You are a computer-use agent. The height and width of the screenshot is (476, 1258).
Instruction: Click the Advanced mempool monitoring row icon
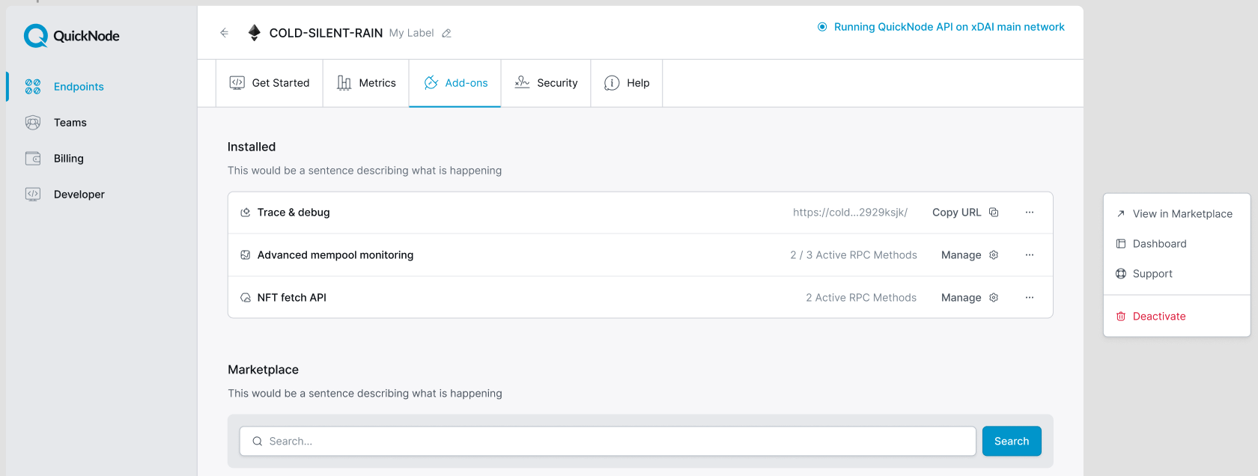click(x=245, y=255)
